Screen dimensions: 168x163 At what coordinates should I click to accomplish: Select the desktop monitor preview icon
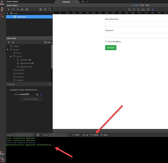[148, 9]
